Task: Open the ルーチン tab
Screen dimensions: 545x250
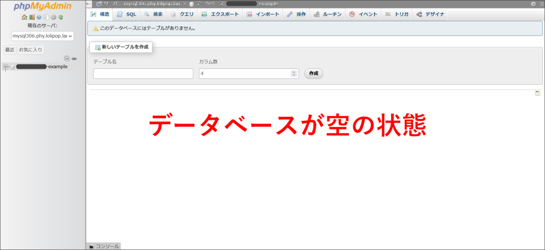Action: coord(327,14)
